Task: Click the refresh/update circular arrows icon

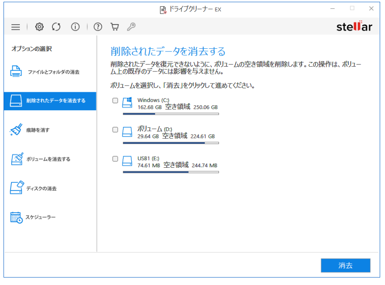Action: pos(56,27)
